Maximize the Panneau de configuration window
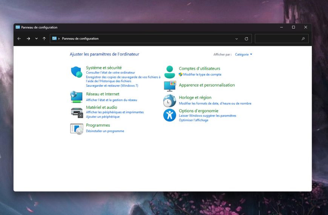This screenshot has width=328, height=215. coord(293,27)
